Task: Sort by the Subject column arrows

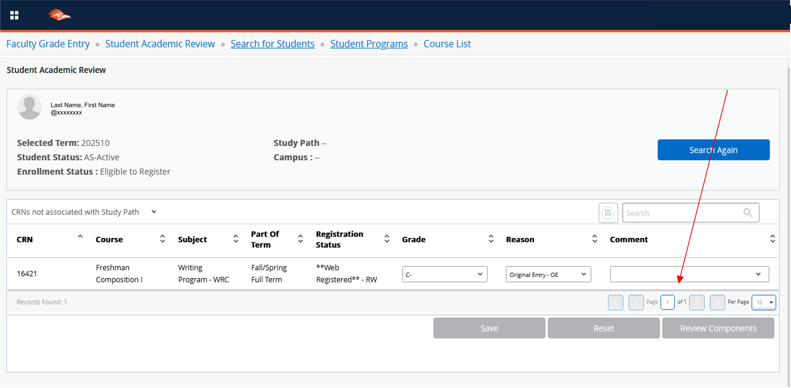Action: point(235,239)
